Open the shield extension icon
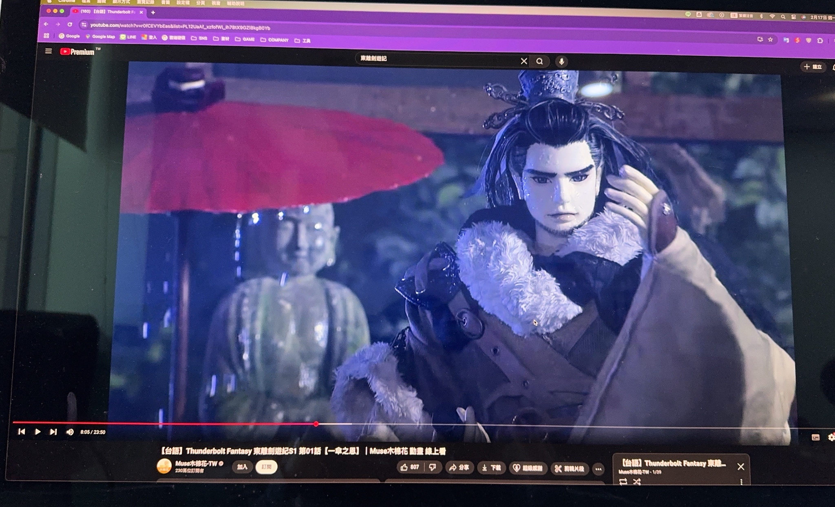 point(808,40)
